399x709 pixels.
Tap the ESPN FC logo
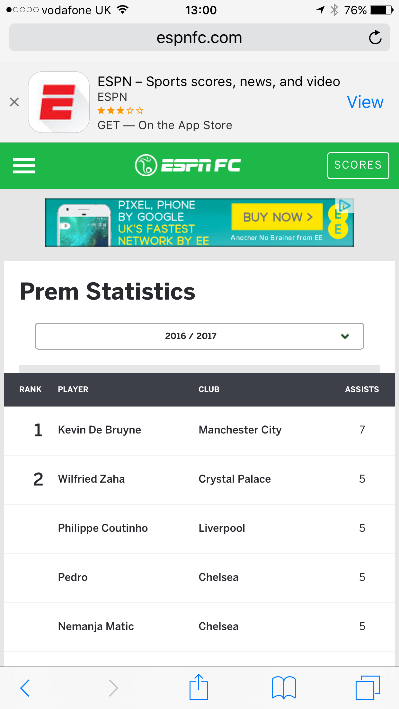188,165
